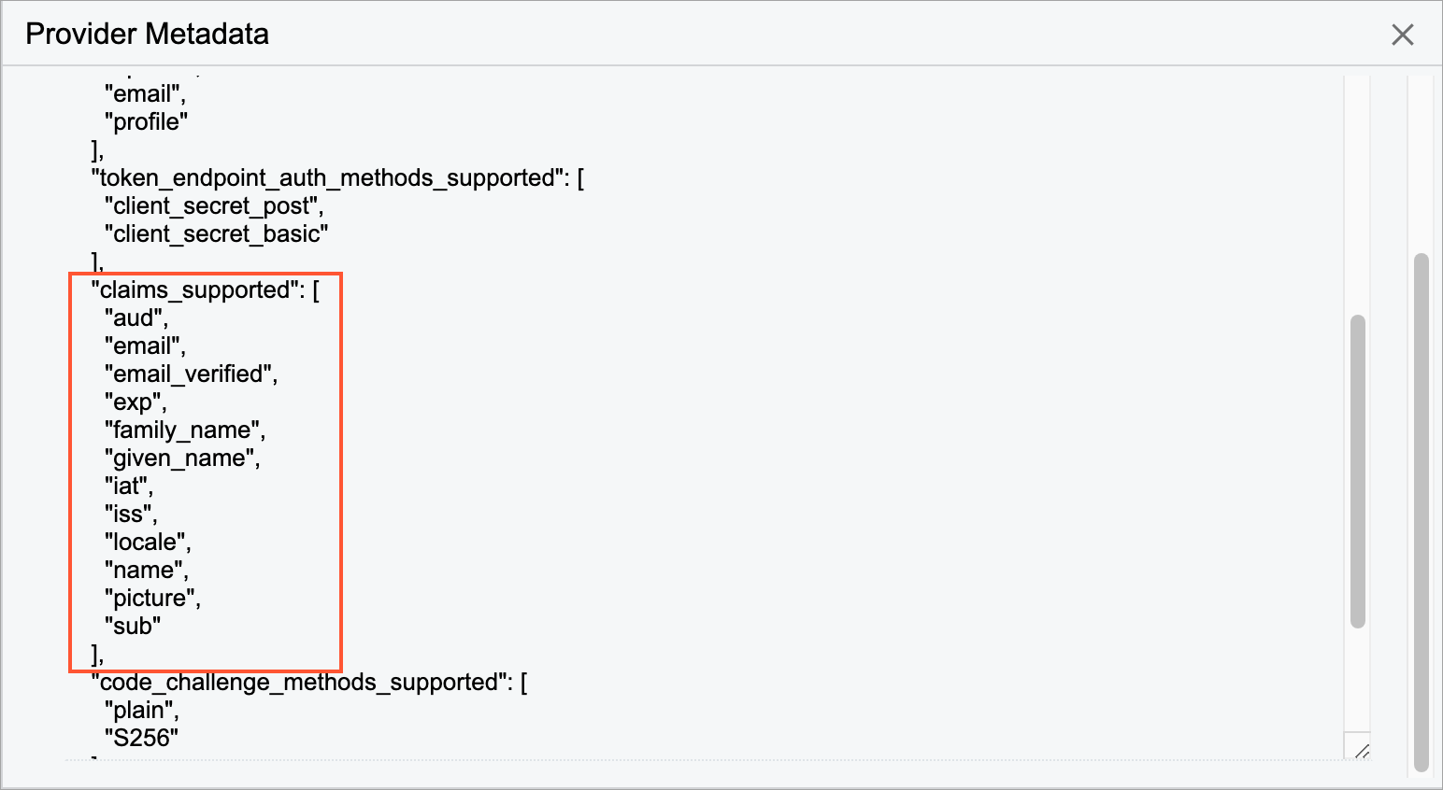The image size is (1443, 790).
Task: Click the "picture" claim entry
Action: (150, 599)
